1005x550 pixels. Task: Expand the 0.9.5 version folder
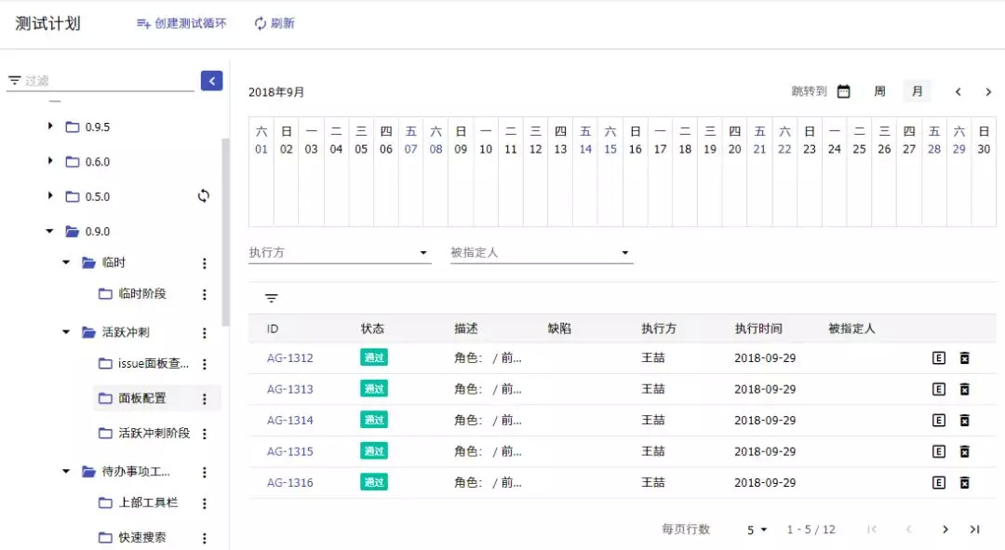50,127
